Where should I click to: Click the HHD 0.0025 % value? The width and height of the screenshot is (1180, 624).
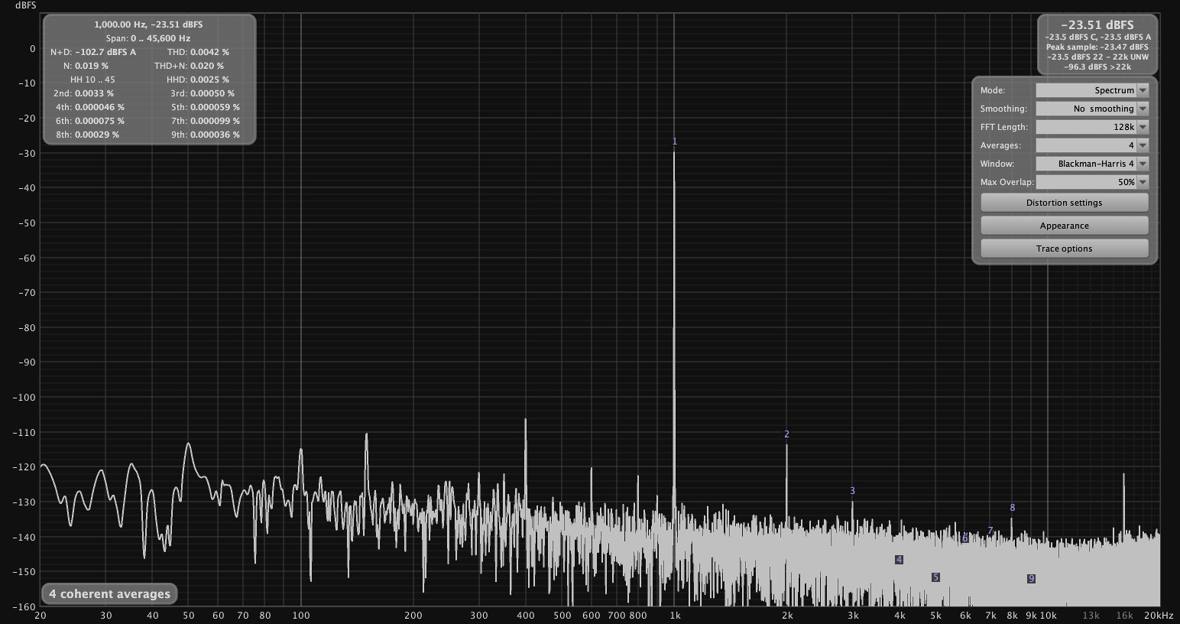(209, 80)
